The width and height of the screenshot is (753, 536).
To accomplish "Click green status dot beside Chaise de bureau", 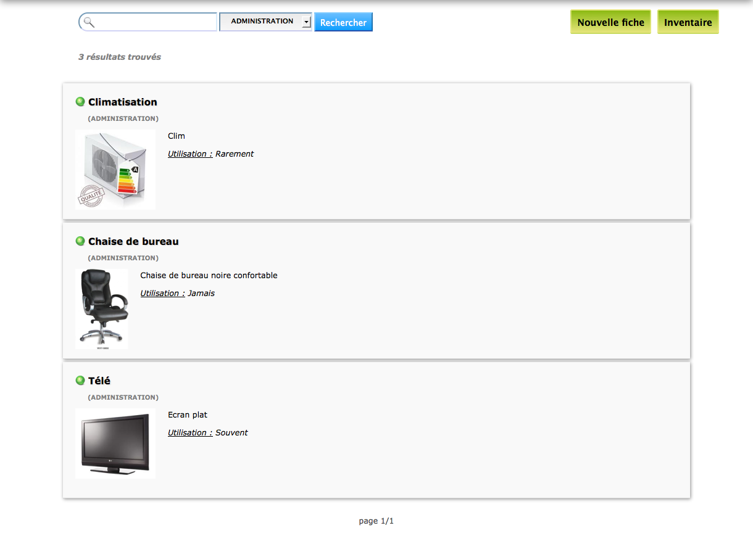I will point(80,241).
